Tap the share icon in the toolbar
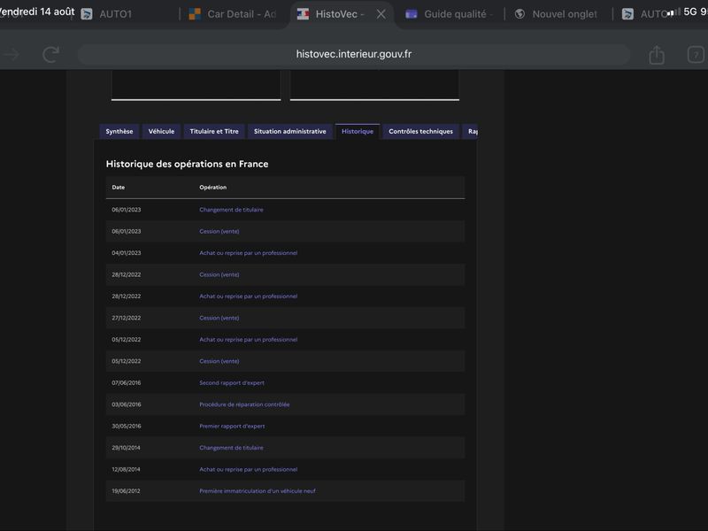Viewport: 708px width, 531px height. click(x=657, y=55)
